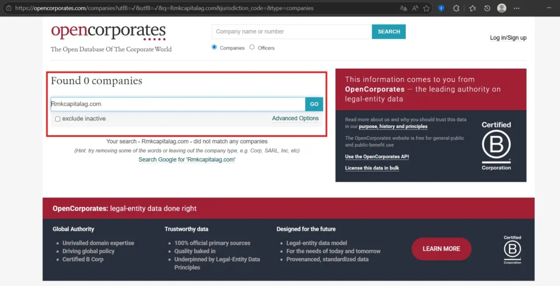The image size is (560, 286).
Task: Click the user profile avatar
Action: coord(502,8)
